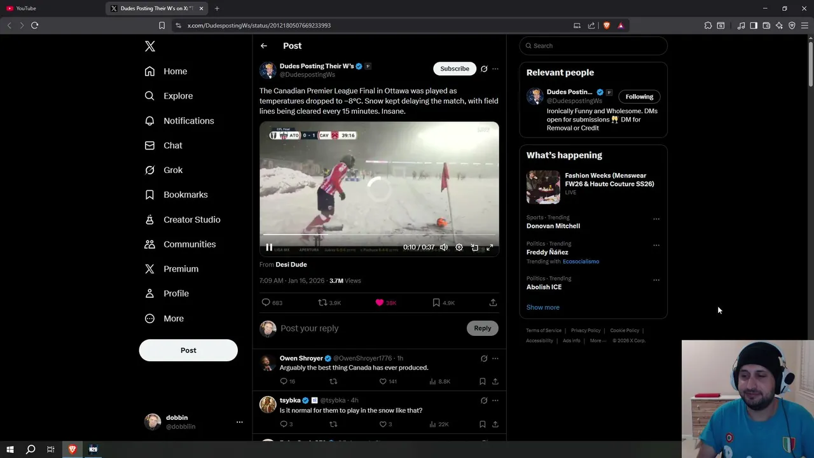The width and height of the screenshot is (814, 458).
Task: Open Premium page
Action: pyautogui.click(x=171, y=269)
